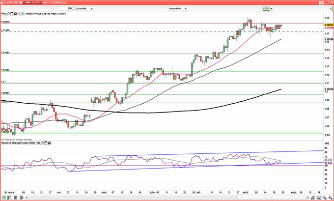Open the Journalier timeframe dropdown
The image size is (334, 201).
click(178, 8)
